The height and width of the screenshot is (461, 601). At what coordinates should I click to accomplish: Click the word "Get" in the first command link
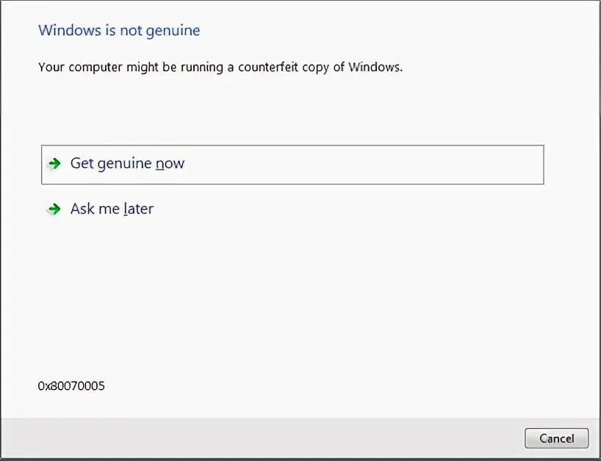click(x=82, y=163)
